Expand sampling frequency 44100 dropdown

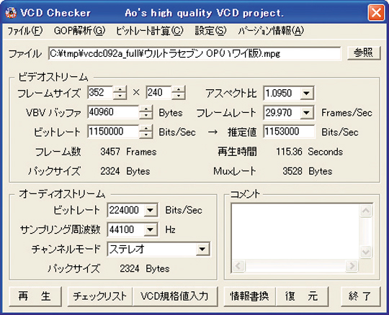coord(150,229)
